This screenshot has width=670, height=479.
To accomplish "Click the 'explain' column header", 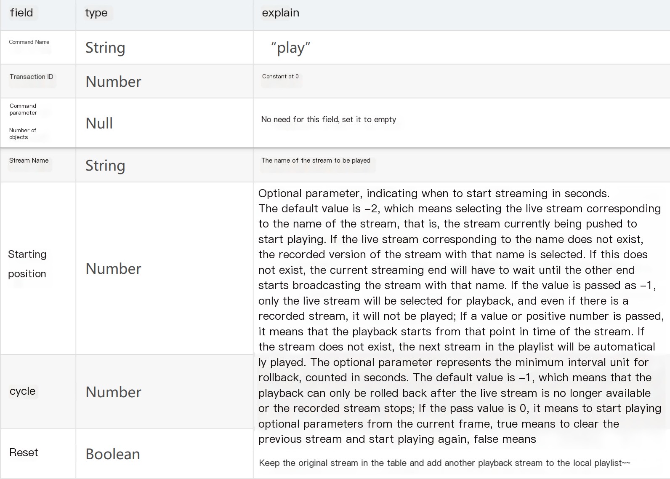I will tap(280, 13).
